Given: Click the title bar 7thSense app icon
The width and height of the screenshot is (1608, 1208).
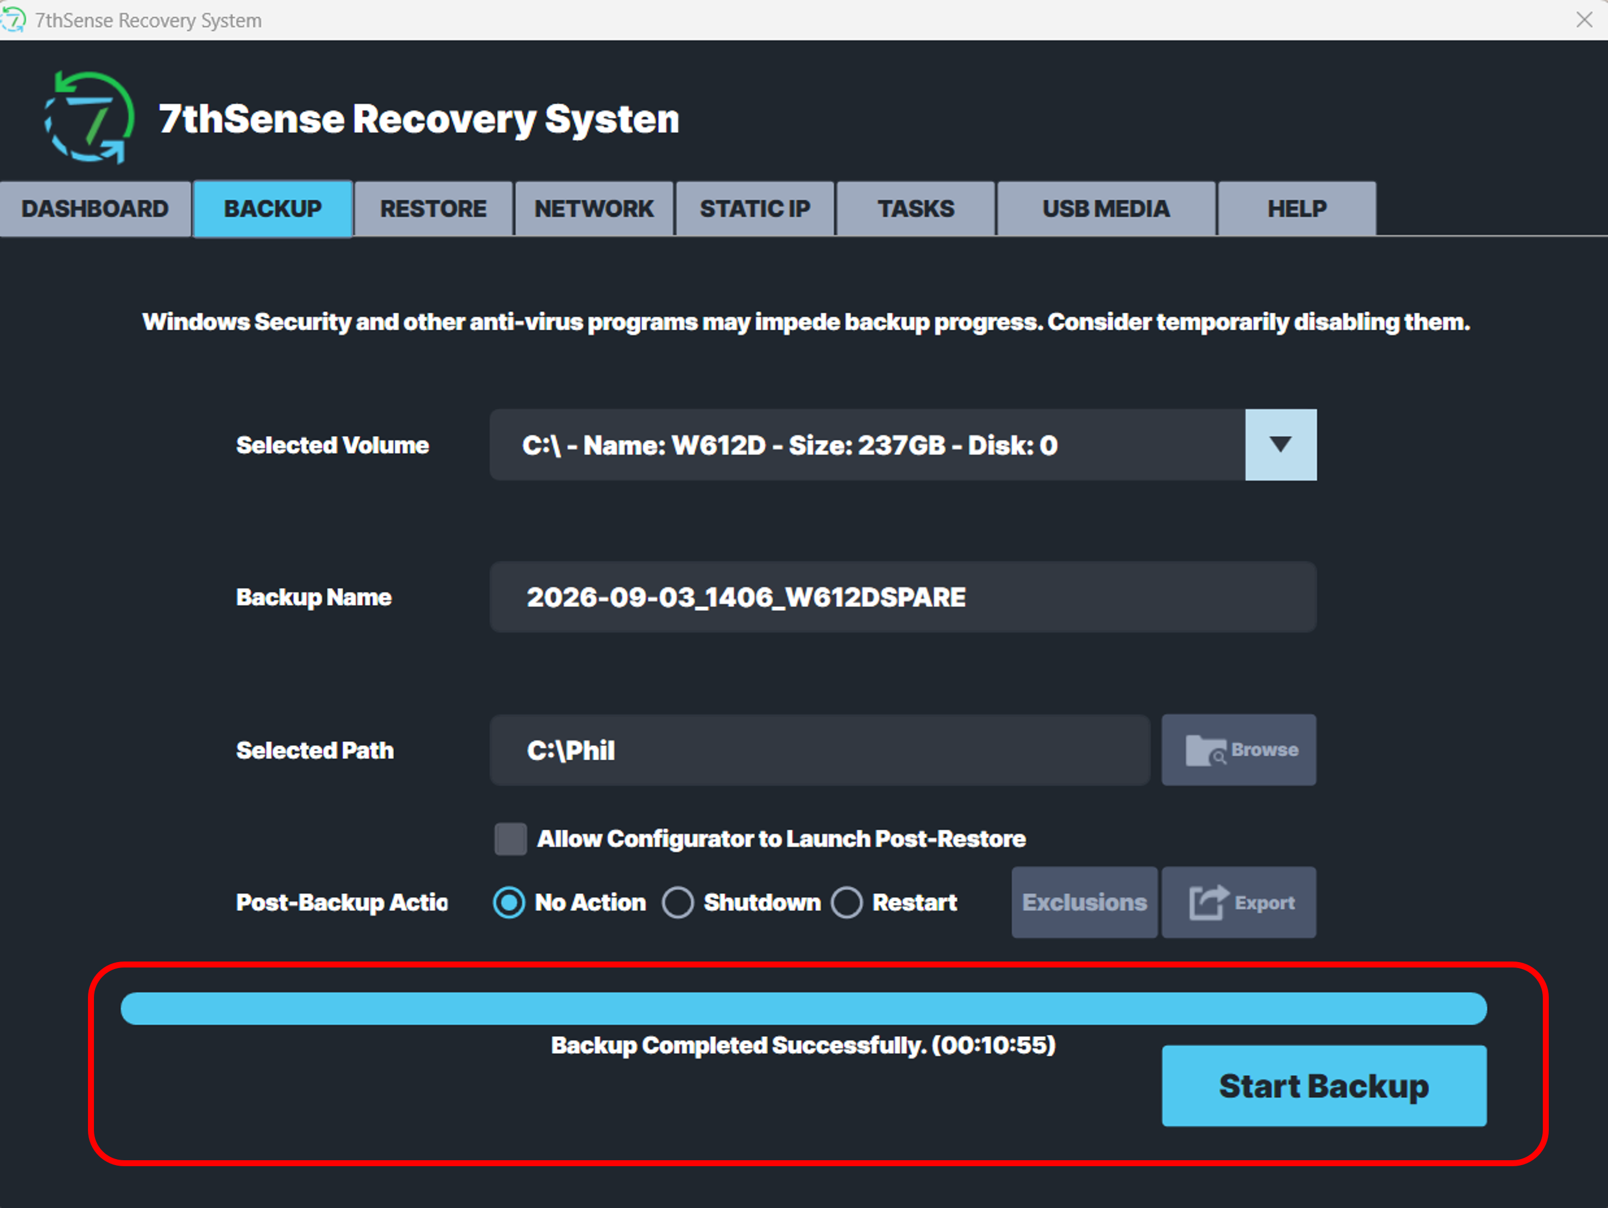Looking at the screenshot, I should click(13, 20).
